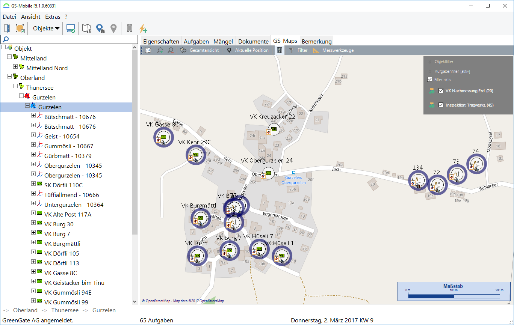Select the Tüffiallmend - 10666 tree item

[x=71, y=195]
